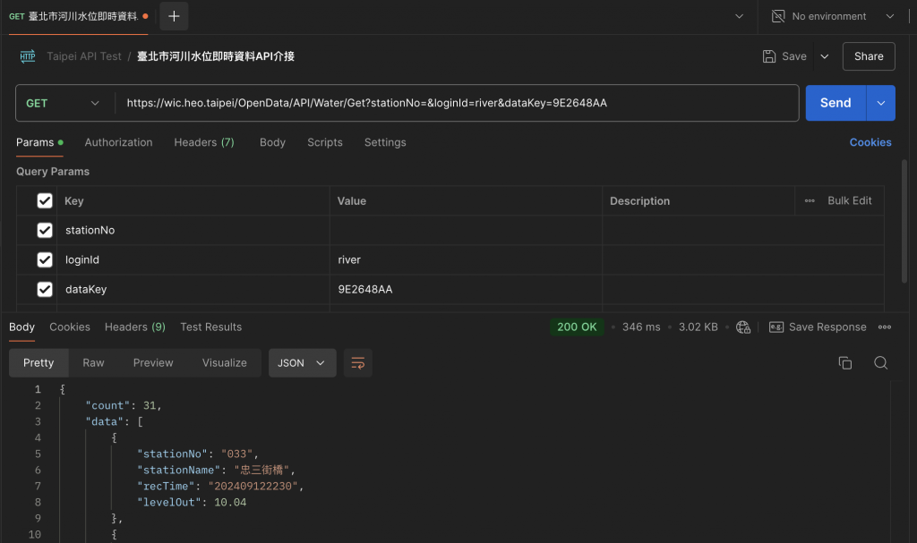Select the response Body tab

click(x=21, y=327)
